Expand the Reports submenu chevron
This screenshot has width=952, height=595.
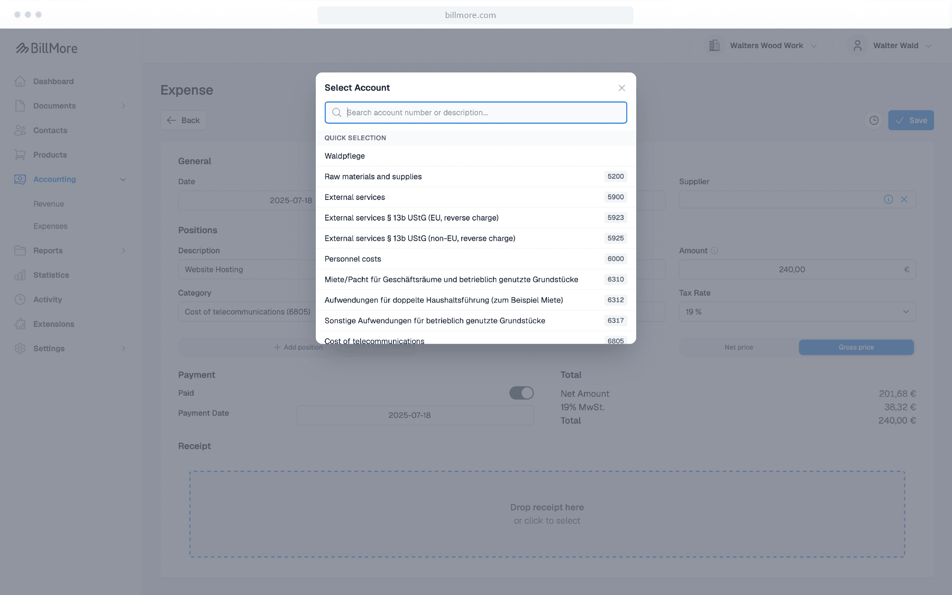click(123, 251)
